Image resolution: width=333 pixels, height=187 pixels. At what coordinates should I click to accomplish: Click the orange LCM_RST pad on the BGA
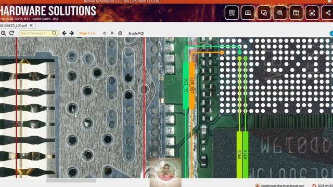[x=222, y=52]
